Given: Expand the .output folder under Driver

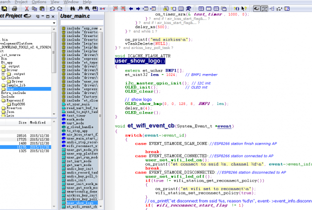Looking at the screenshot, I should click(3, 74).
